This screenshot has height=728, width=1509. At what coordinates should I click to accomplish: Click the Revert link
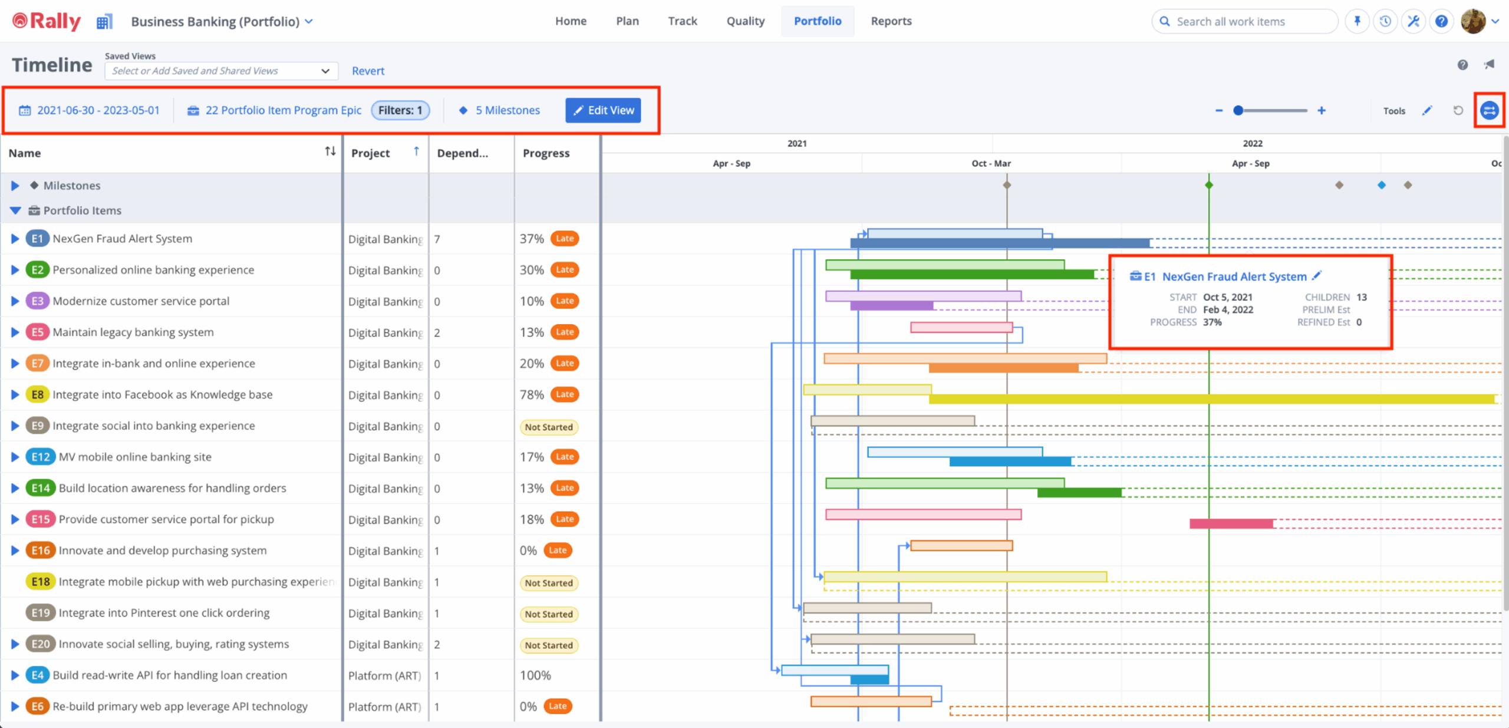point(368,71)
